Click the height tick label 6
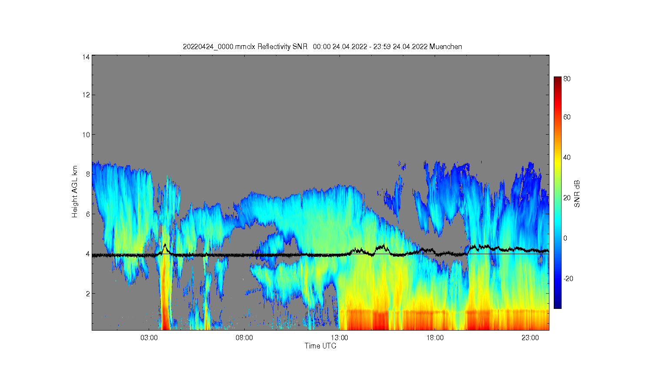 88,214
